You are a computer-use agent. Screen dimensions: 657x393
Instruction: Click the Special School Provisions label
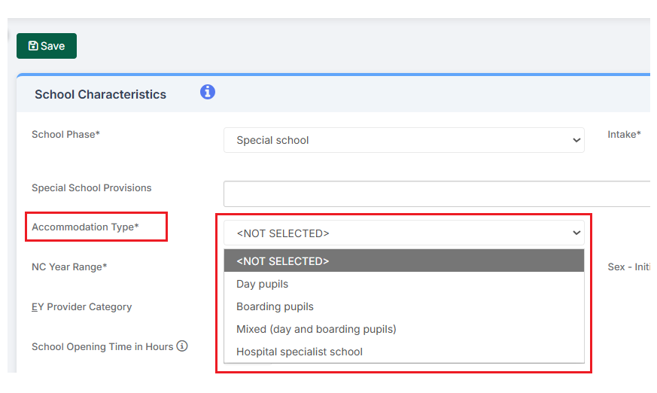coord(91,187)
